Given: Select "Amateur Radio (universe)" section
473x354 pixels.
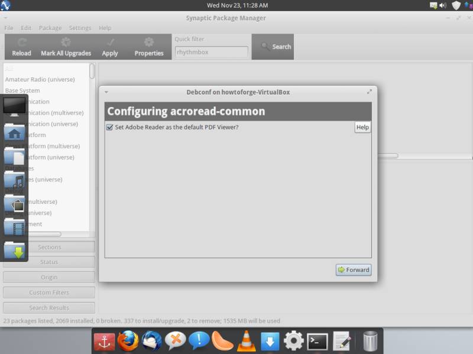Looking at the screenshot, I should pyautogui.click(x=40, y=80).
